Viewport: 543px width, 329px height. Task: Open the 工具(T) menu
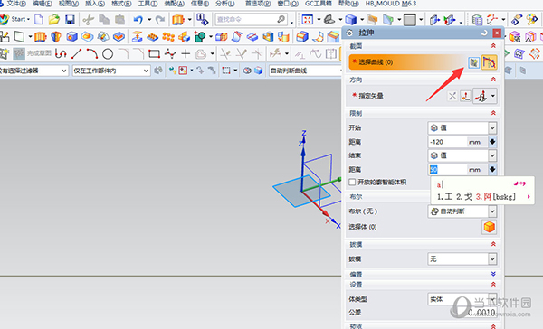pyautogui.click(x=148, y=4)
